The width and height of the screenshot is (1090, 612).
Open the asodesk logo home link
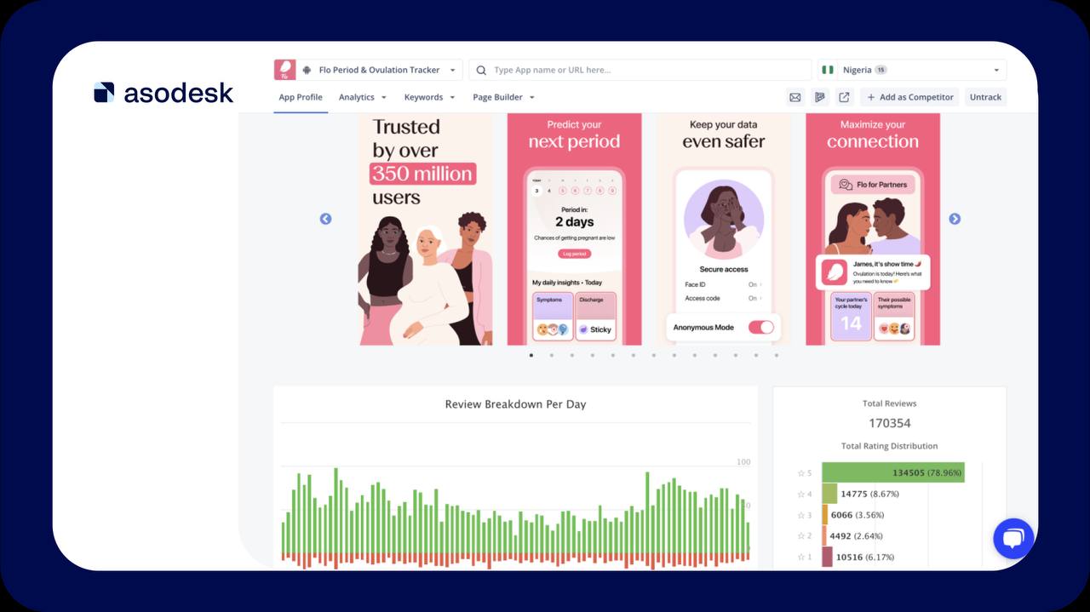[x=163, y=93]
